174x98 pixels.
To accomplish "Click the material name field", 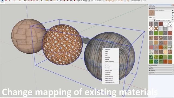I will 163,10.
